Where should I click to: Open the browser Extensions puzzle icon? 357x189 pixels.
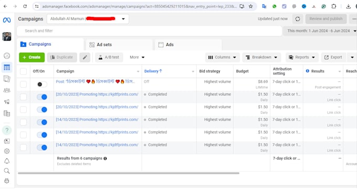[334, 6]
